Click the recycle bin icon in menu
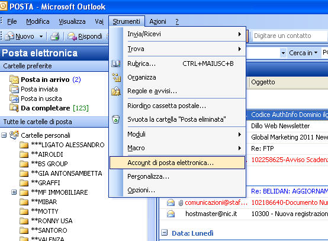This screenshot has height=241, width=328. pos(115,119)
